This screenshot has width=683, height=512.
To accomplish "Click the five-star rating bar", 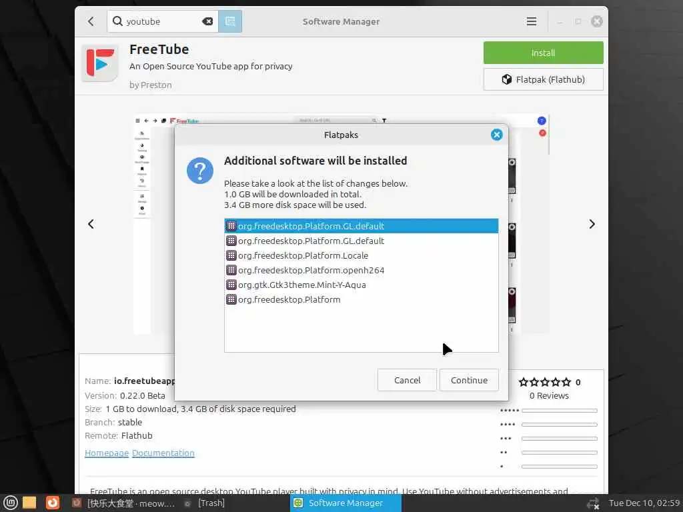I will pos(560,411).
